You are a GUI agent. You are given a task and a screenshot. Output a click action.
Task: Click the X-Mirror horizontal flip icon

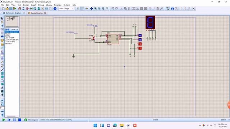(2, 111)
